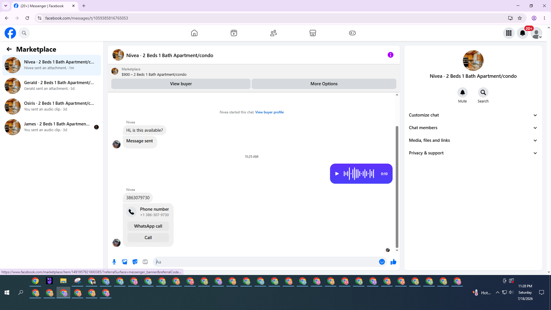Focus the Aa message input field

(x=265, y=262)
